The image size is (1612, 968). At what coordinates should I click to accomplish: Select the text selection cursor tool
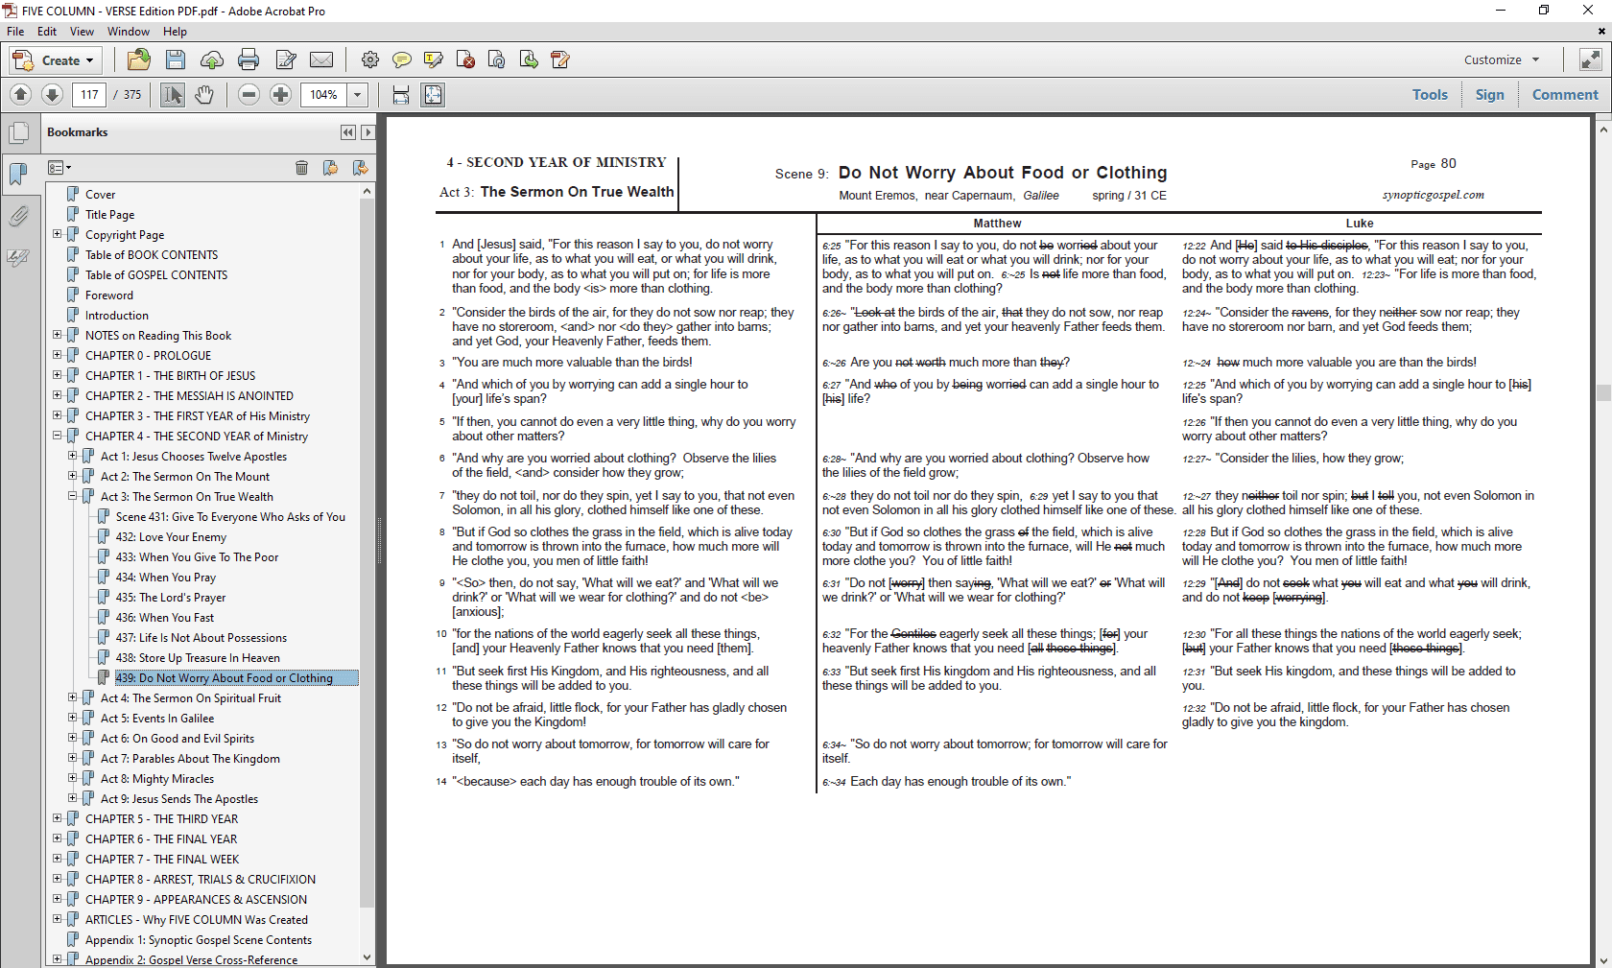pos(173,94)
